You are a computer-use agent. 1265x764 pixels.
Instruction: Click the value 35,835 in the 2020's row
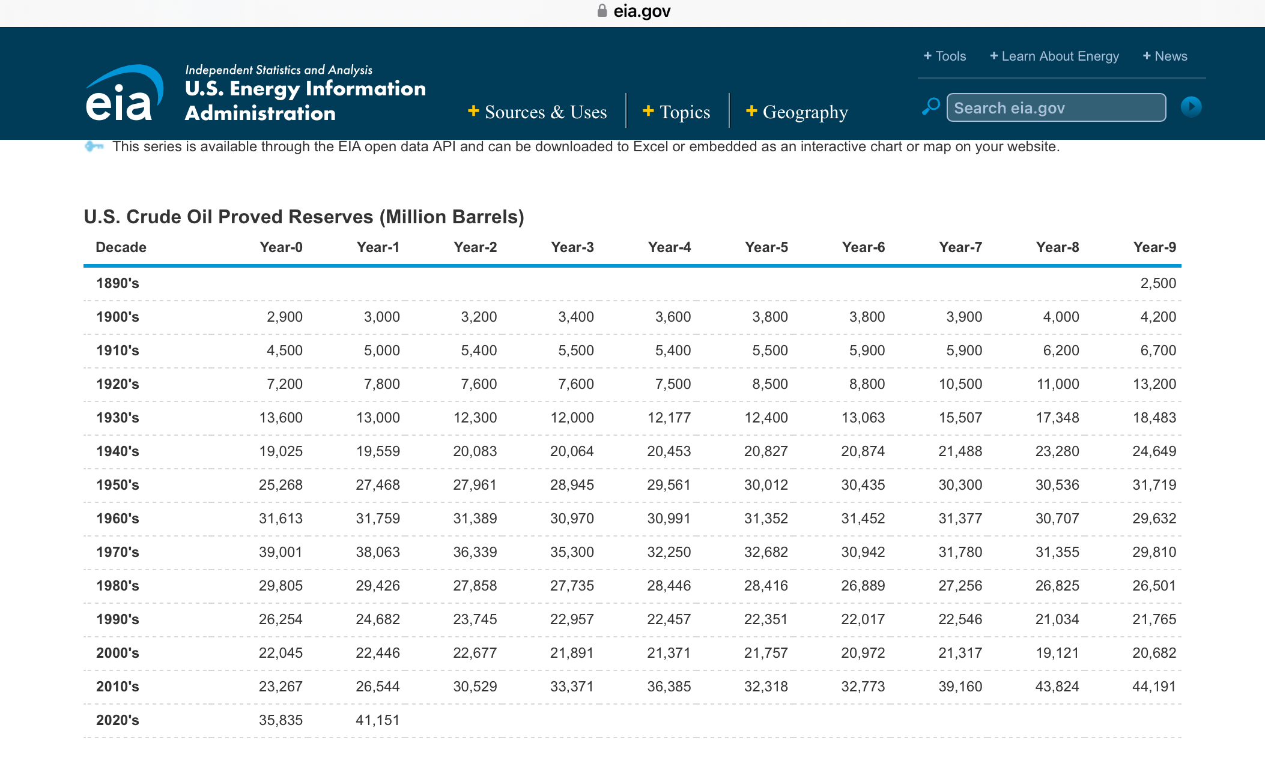coord(281,720)
